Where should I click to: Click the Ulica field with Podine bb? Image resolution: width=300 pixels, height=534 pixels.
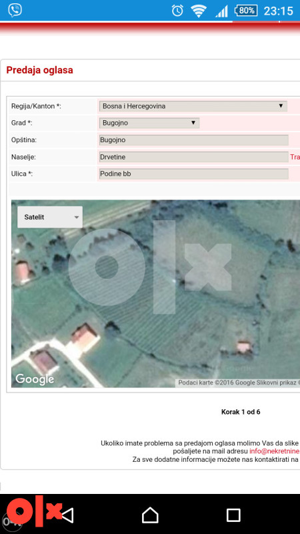(x=193, y=174)
